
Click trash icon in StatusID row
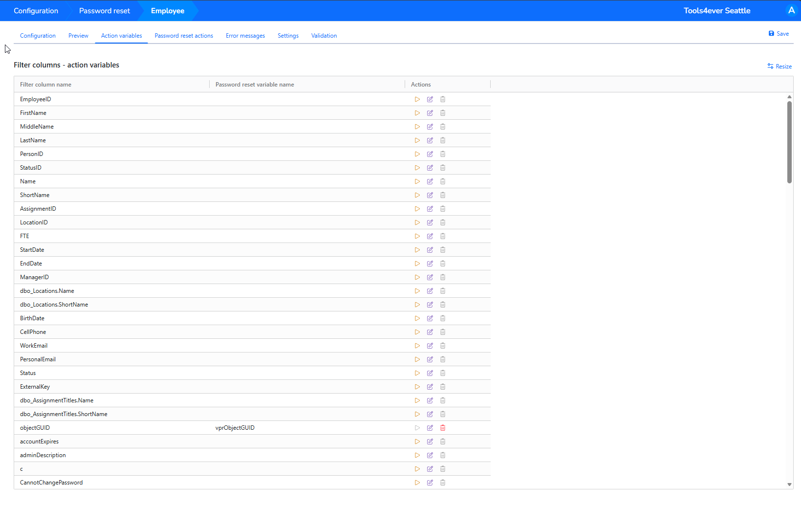pos(443,168)
